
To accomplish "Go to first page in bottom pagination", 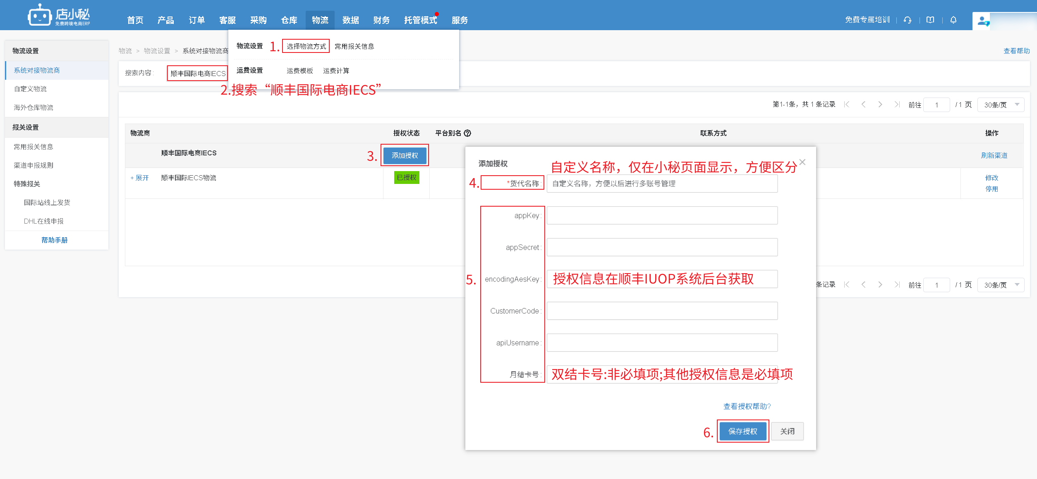I will 847,285.
